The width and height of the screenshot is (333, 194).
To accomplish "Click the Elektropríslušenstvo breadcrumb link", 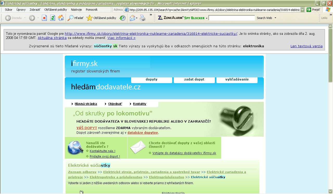I will coord(166,177).
